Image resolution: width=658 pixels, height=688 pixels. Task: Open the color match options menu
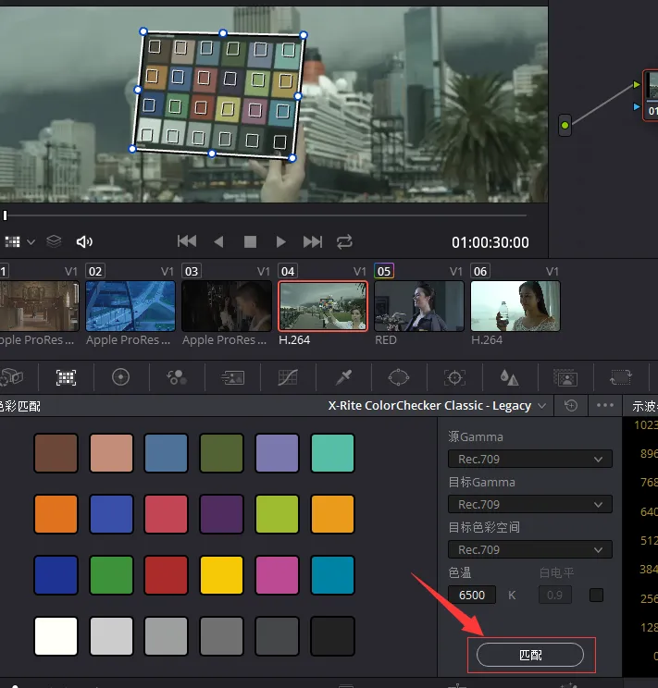point(605,405)
